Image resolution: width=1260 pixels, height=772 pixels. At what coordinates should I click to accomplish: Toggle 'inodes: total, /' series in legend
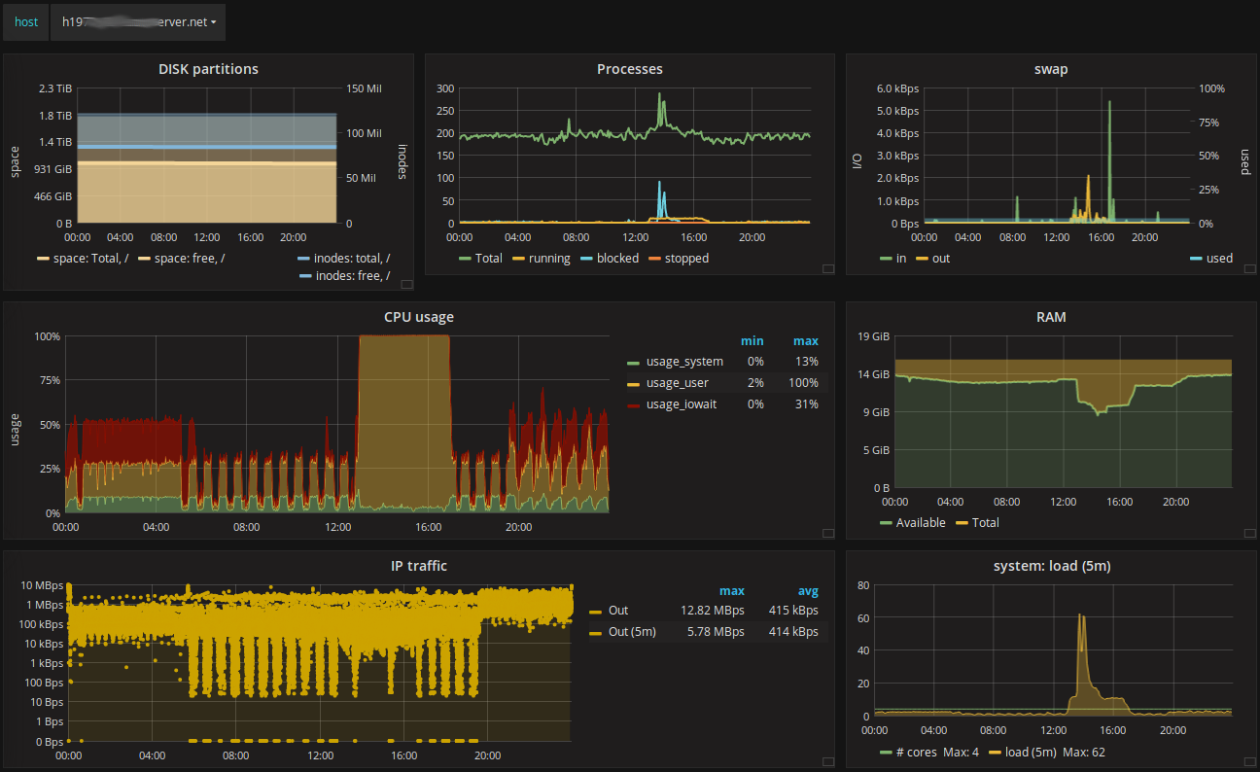352,259
